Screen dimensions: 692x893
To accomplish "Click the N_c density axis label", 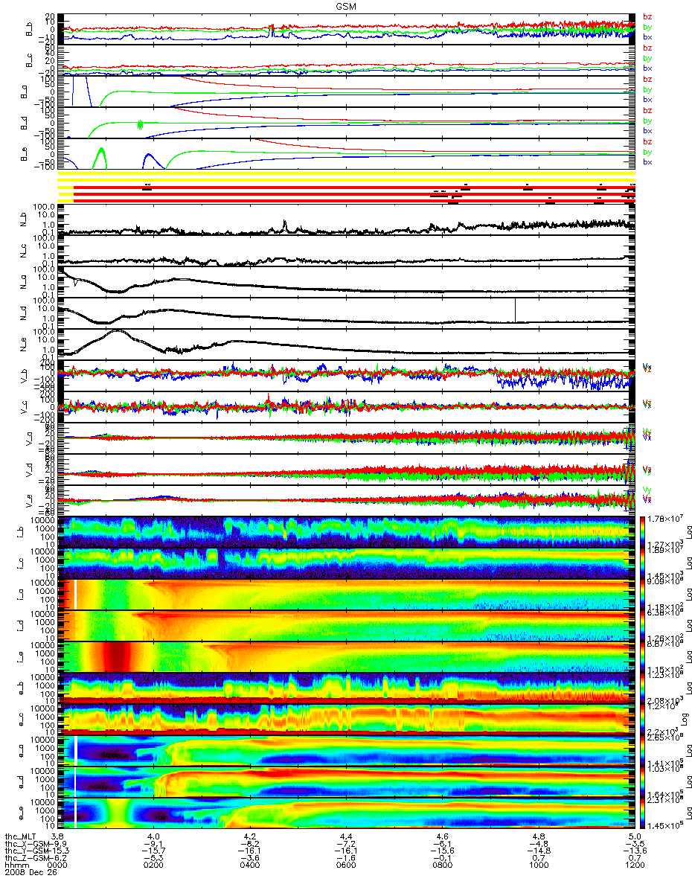I will 23,251.
